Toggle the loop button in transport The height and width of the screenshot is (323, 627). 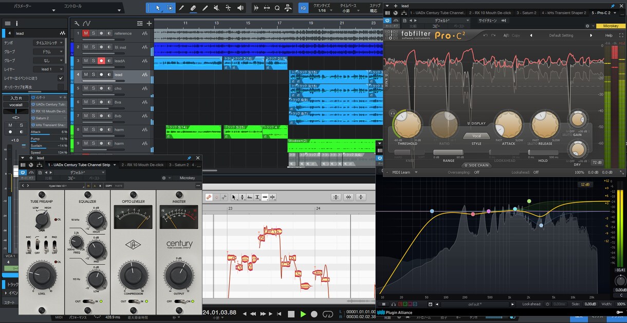[x=327, y=314]
